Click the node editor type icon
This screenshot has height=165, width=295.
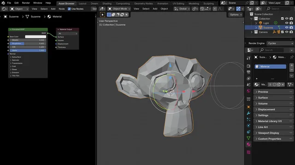[4, 9]
